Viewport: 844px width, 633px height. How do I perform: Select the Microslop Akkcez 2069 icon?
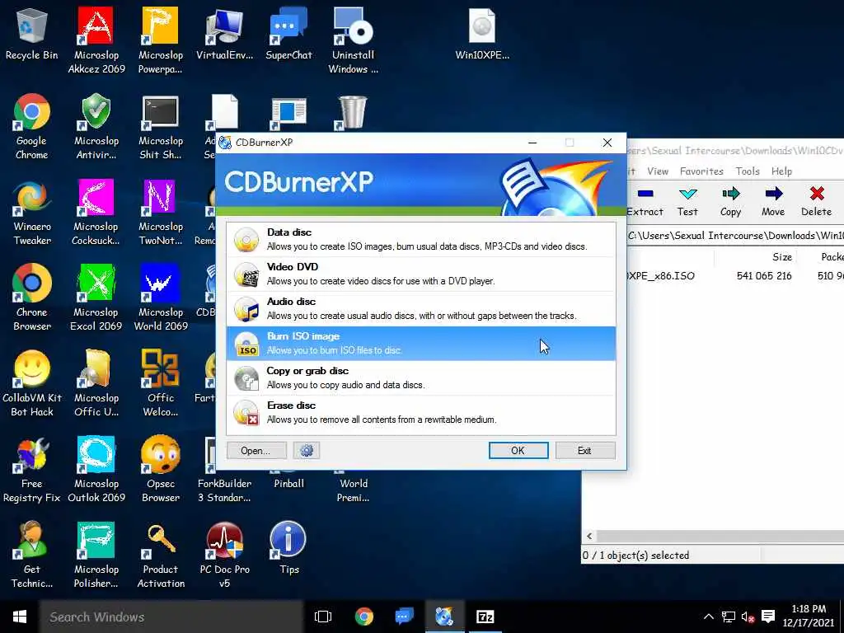tap(96, 41)
